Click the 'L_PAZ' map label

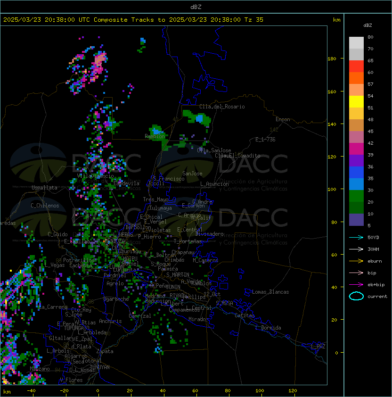[318, 347]
